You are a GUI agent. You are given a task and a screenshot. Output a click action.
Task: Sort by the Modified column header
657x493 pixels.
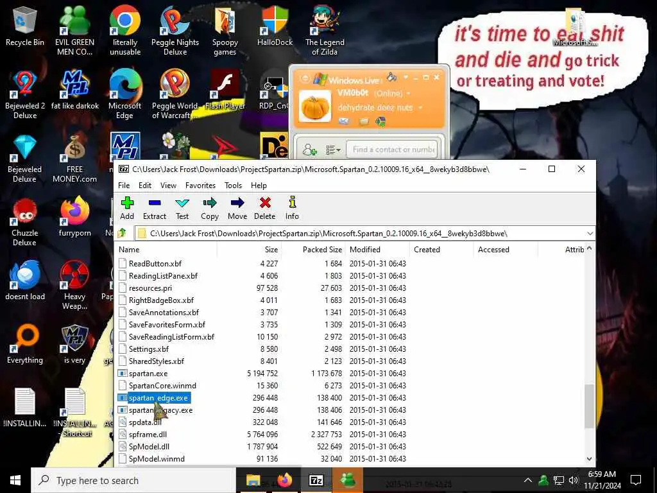coord(377,250)
